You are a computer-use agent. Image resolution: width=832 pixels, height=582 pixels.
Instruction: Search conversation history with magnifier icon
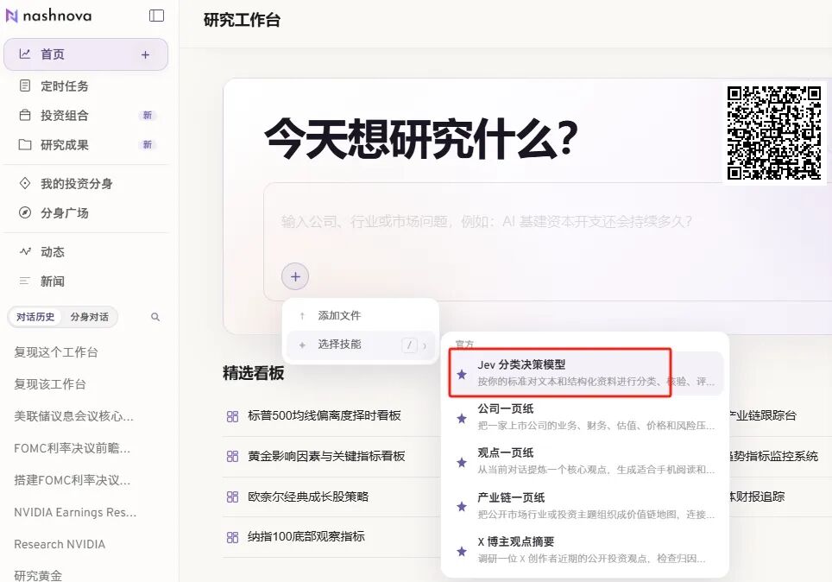click(155, 317)
